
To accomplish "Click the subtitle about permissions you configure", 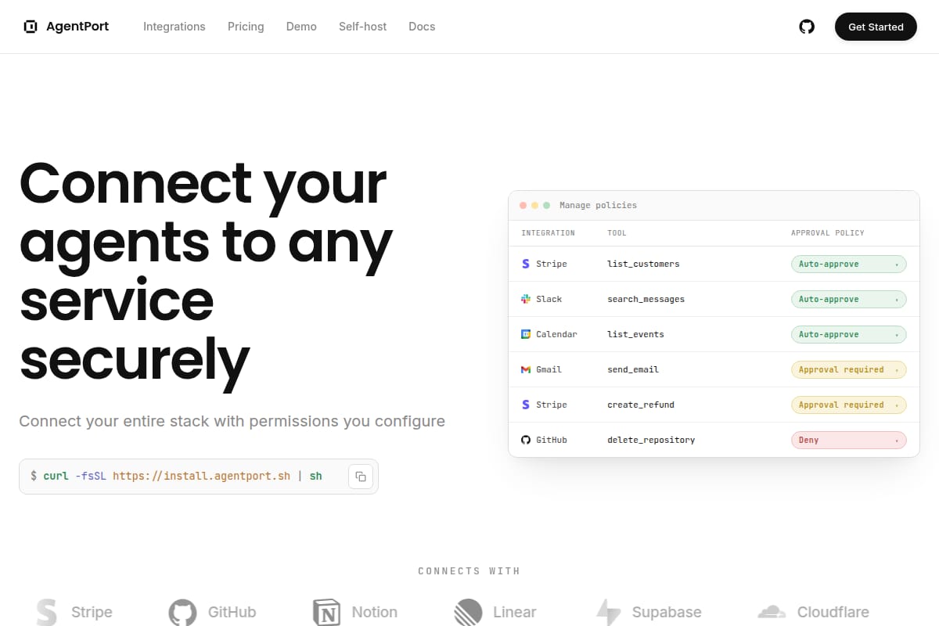I will pyautogui.click(x=232, y=421).
